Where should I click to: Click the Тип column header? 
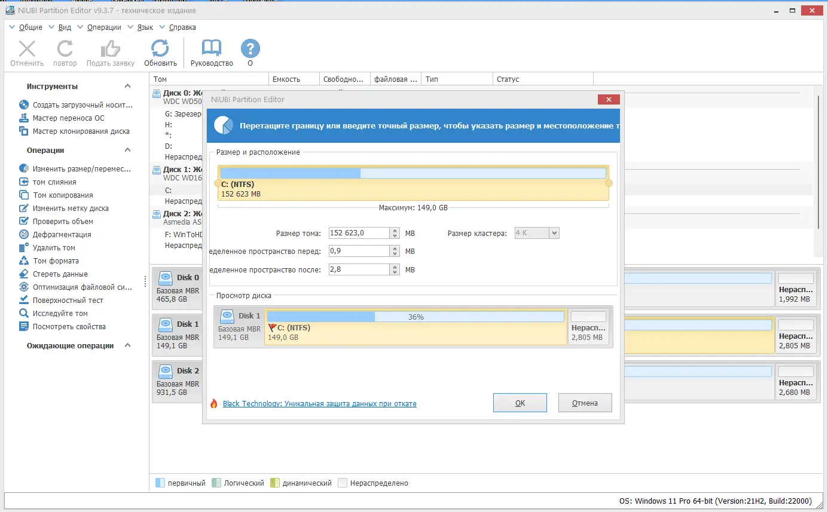tap(457, 79)
